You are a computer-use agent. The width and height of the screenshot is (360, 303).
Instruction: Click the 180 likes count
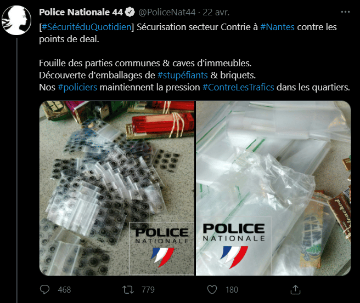tap(232, 290)
